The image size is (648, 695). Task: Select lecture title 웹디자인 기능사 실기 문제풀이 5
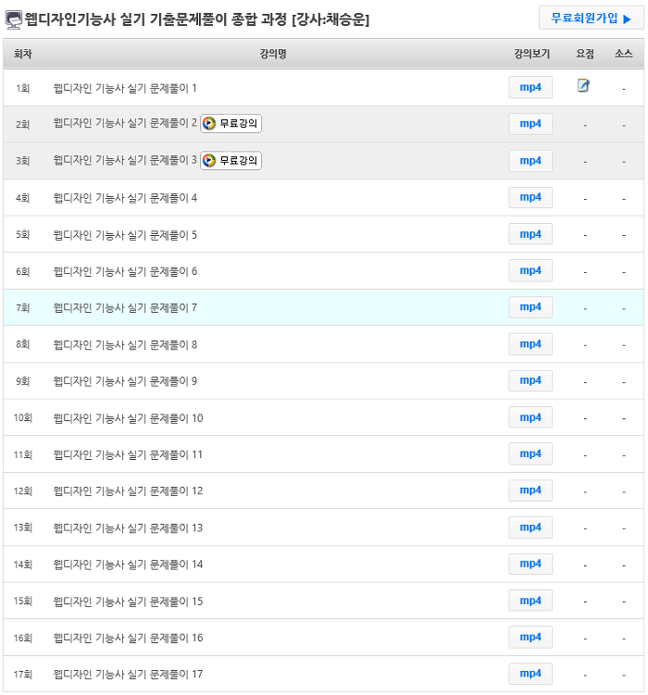125,234
